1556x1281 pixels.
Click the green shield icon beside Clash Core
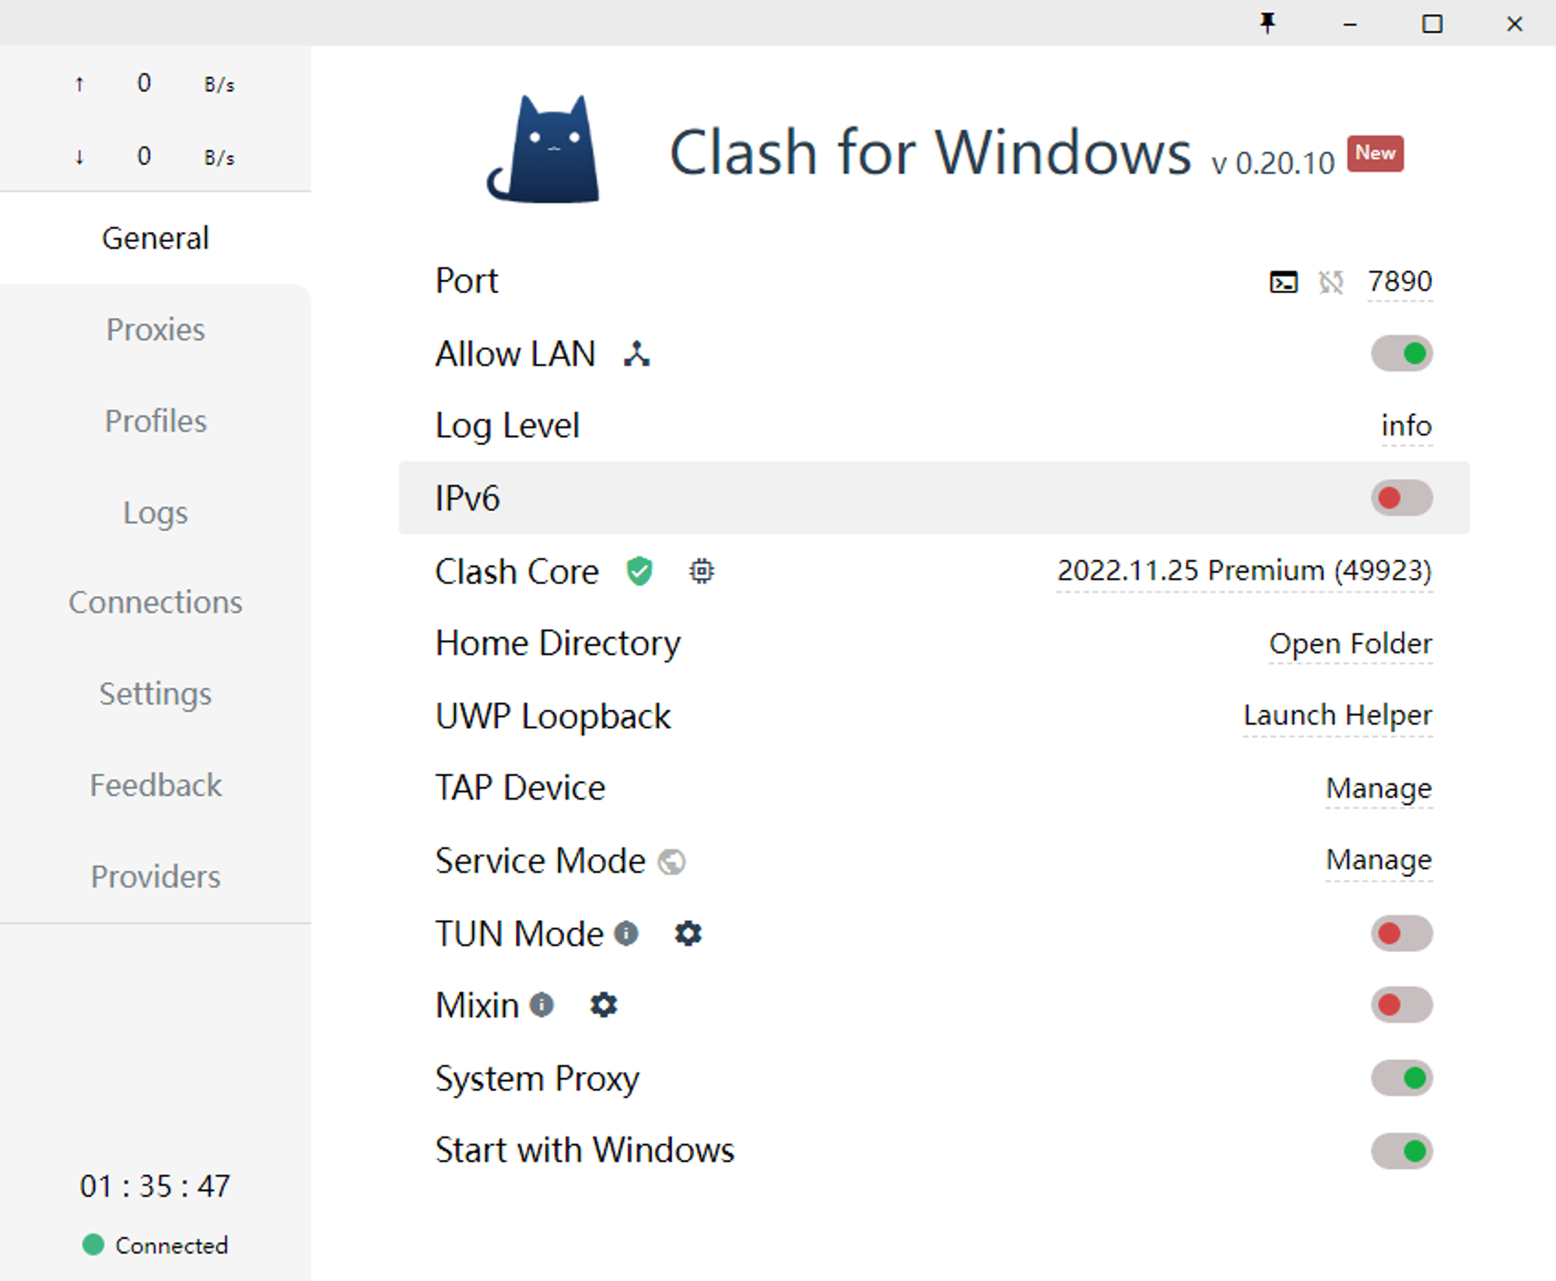[640, 572]
